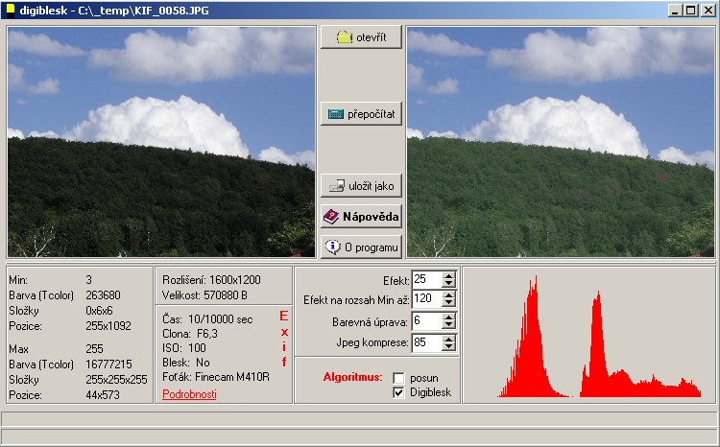
Task: Click the Pozice value 255x1092
Action: point(108,326)
